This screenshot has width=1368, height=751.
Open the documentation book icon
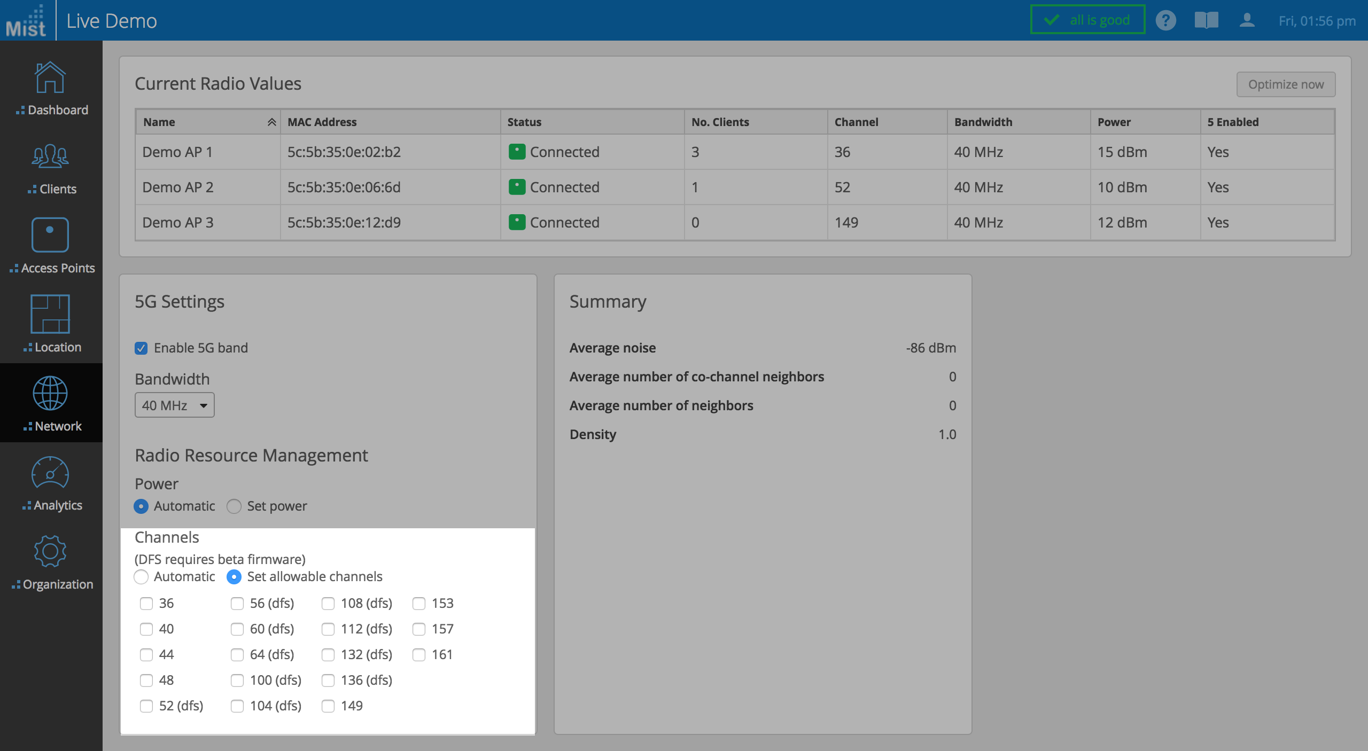[x=1206, y=21]
